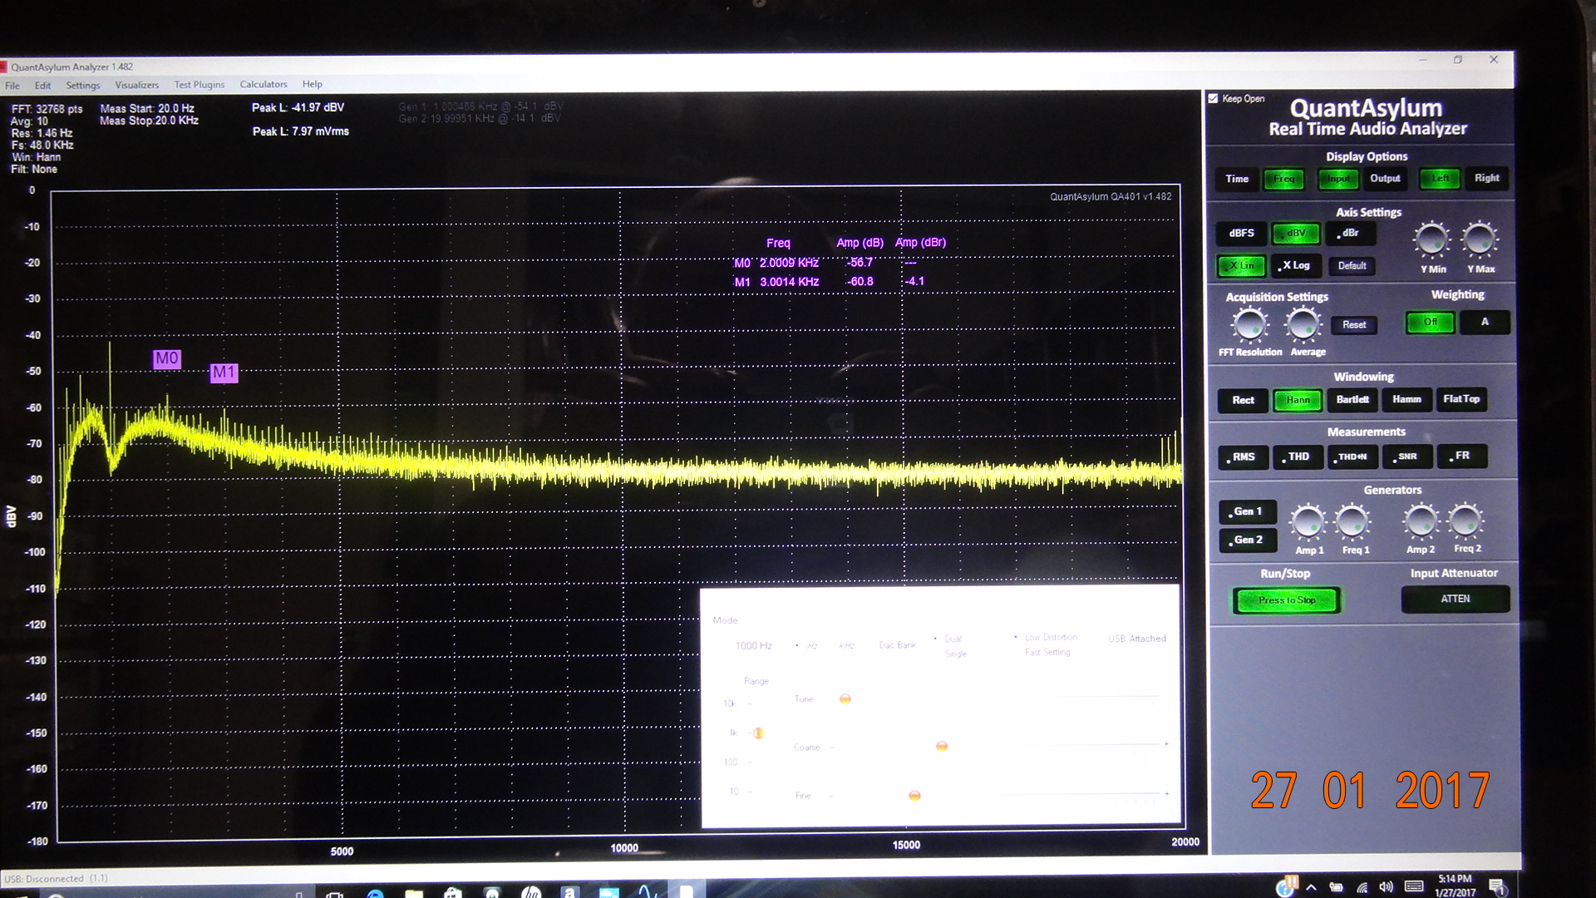The width and height of the screenshot is (1596, 898).
Task: Select dBV axis units
Action: (x=1296, y=234)
